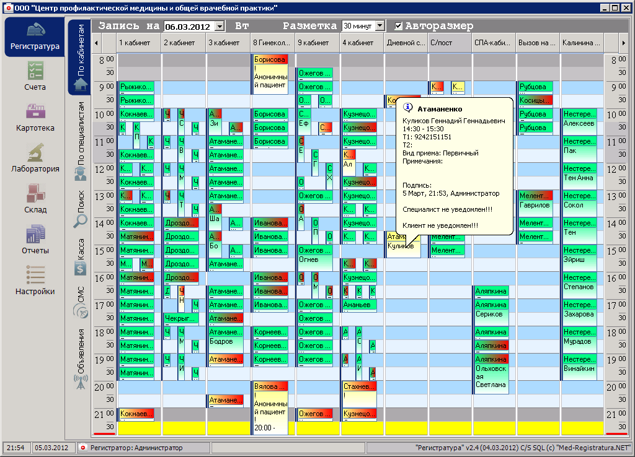Select the По кабинетам house icon
Viewport: 635px width, 457px height.
(x=81, y=84)
